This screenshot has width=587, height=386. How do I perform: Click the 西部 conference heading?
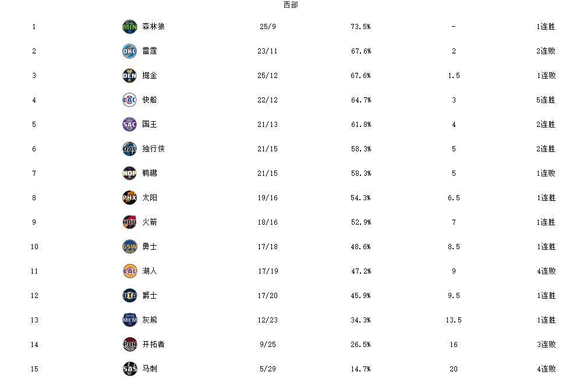[291, 5]
